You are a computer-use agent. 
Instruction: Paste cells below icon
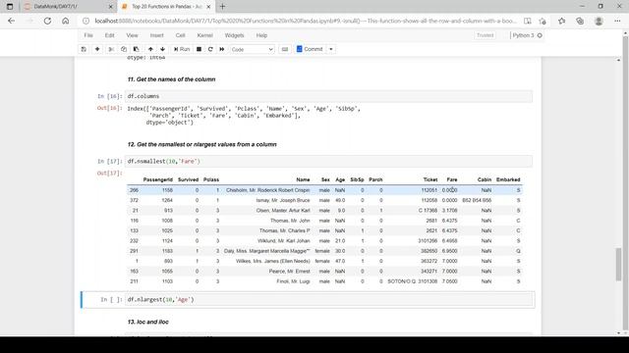(x=137, y=49)
